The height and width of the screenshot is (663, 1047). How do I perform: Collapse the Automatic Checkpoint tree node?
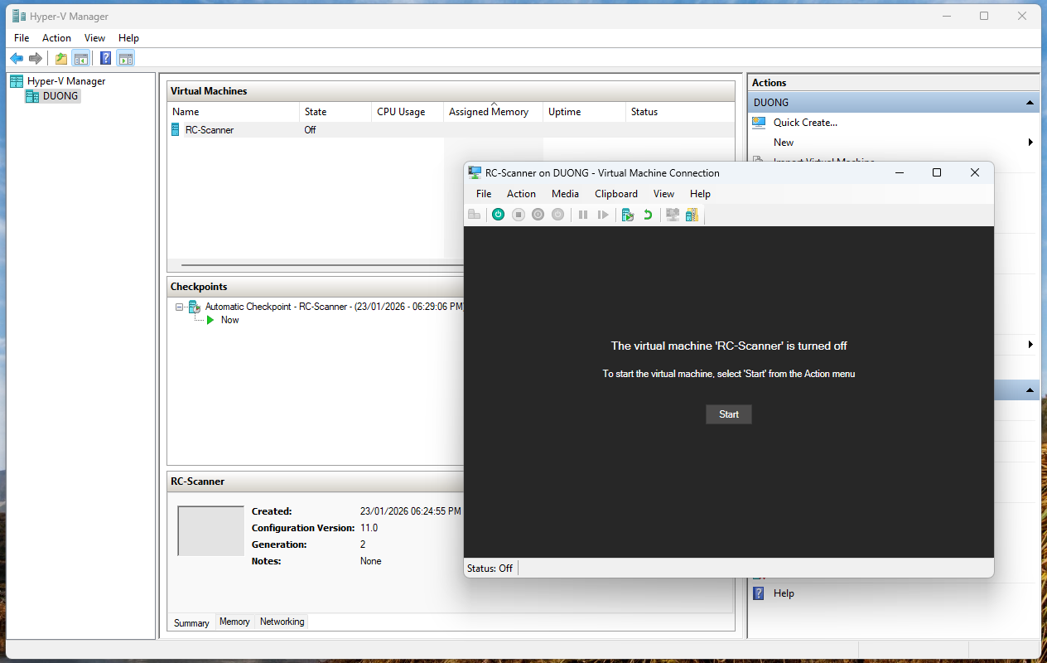pyautogui.click(x=179, y=307)
